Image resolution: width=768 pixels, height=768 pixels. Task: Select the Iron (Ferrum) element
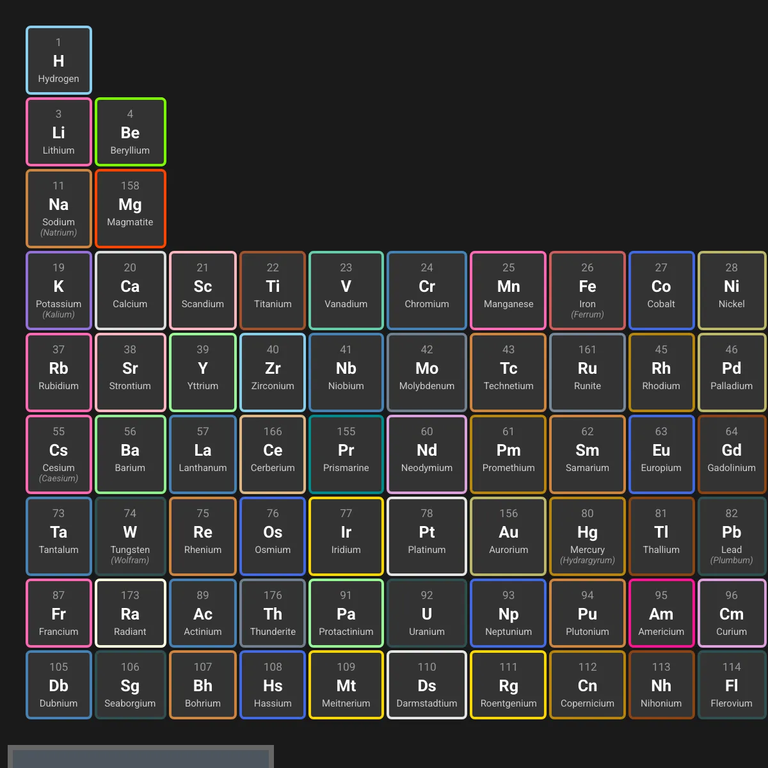click(x=588, y=291)
